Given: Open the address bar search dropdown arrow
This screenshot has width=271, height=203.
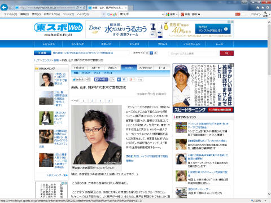Looking at the screenshot, I should click(x=81, y=7).
